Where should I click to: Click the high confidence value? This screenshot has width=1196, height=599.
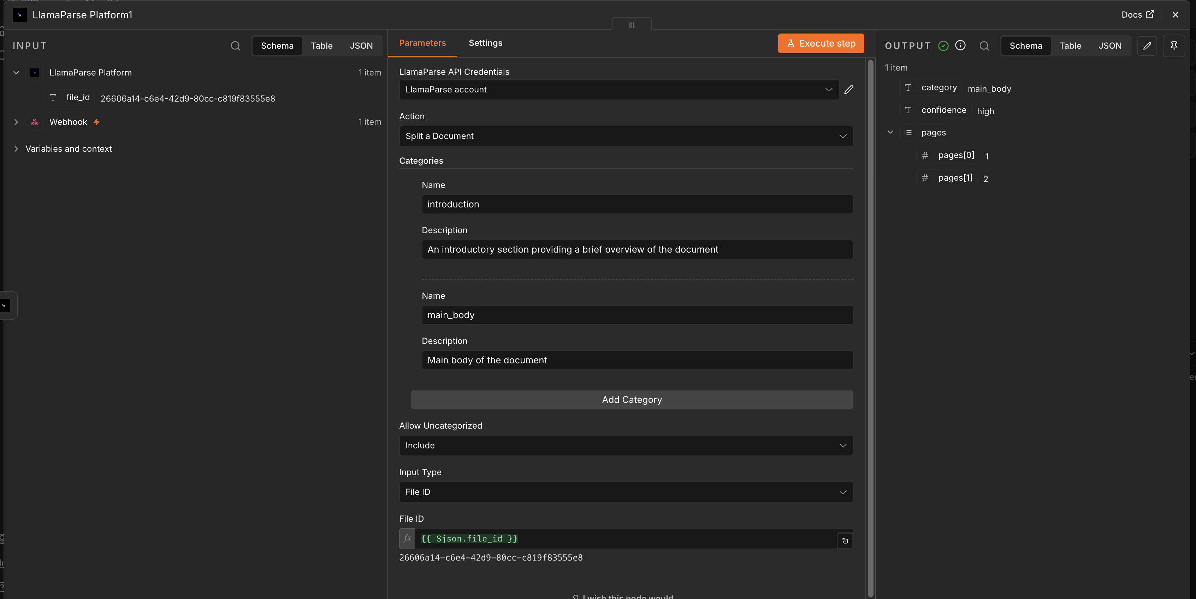point(985,111)
